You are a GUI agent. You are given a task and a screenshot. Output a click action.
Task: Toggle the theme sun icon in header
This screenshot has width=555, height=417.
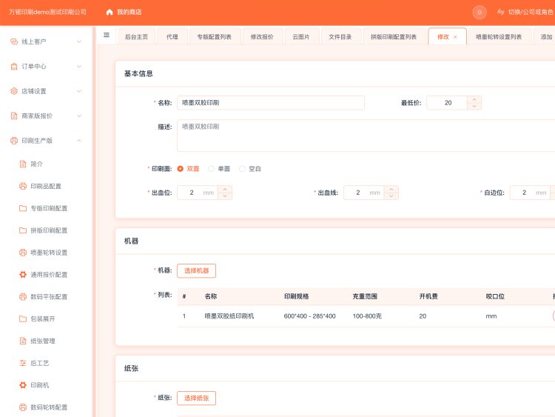480,12
